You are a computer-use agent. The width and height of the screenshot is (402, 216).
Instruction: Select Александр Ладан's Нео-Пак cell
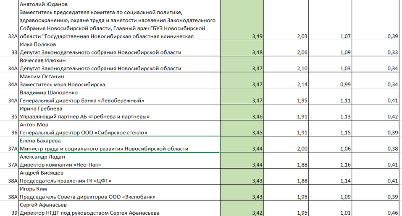(119, 161)
